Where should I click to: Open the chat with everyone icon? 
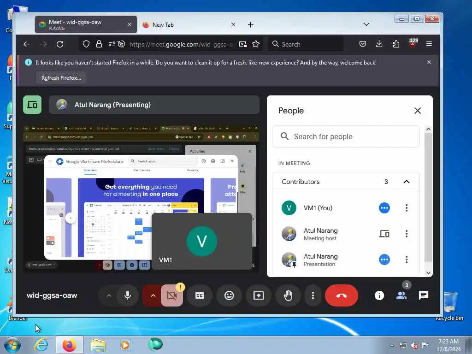(423, 295)
